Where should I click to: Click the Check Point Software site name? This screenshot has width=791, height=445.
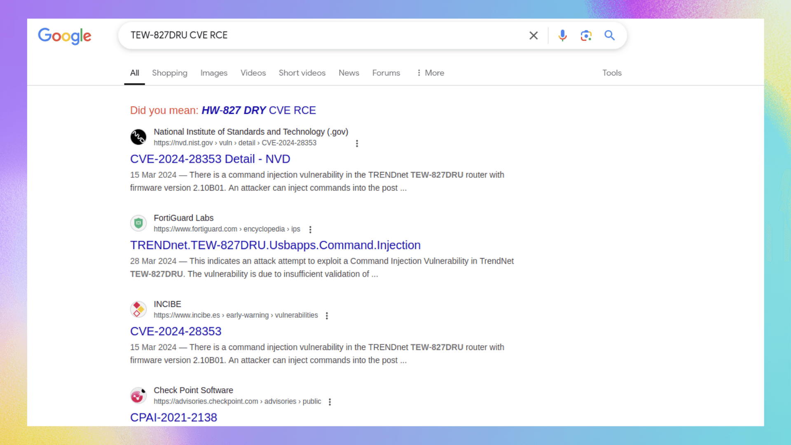(x=193, y=390)
